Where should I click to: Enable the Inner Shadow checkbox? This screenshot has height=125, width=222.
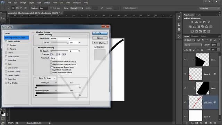pos(6,56)
